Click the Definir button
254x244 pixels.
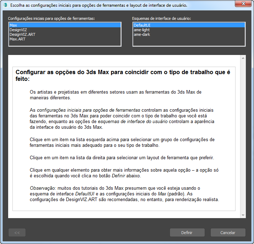(187, 233)
